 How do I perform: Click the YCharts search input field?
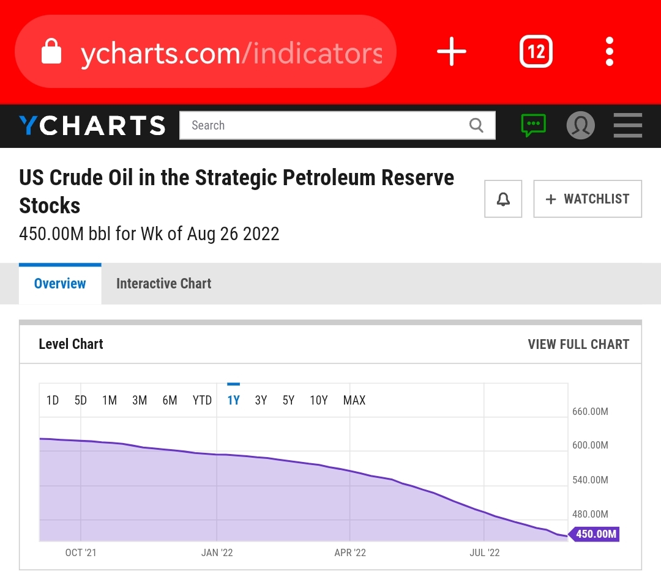[x=324, y=125]
